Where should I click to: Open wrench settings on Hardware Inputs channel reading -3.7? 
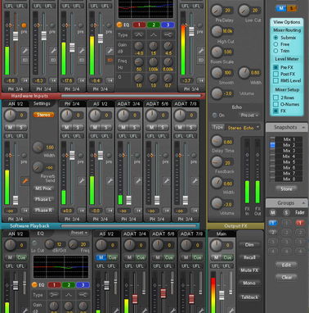(201, 51)
